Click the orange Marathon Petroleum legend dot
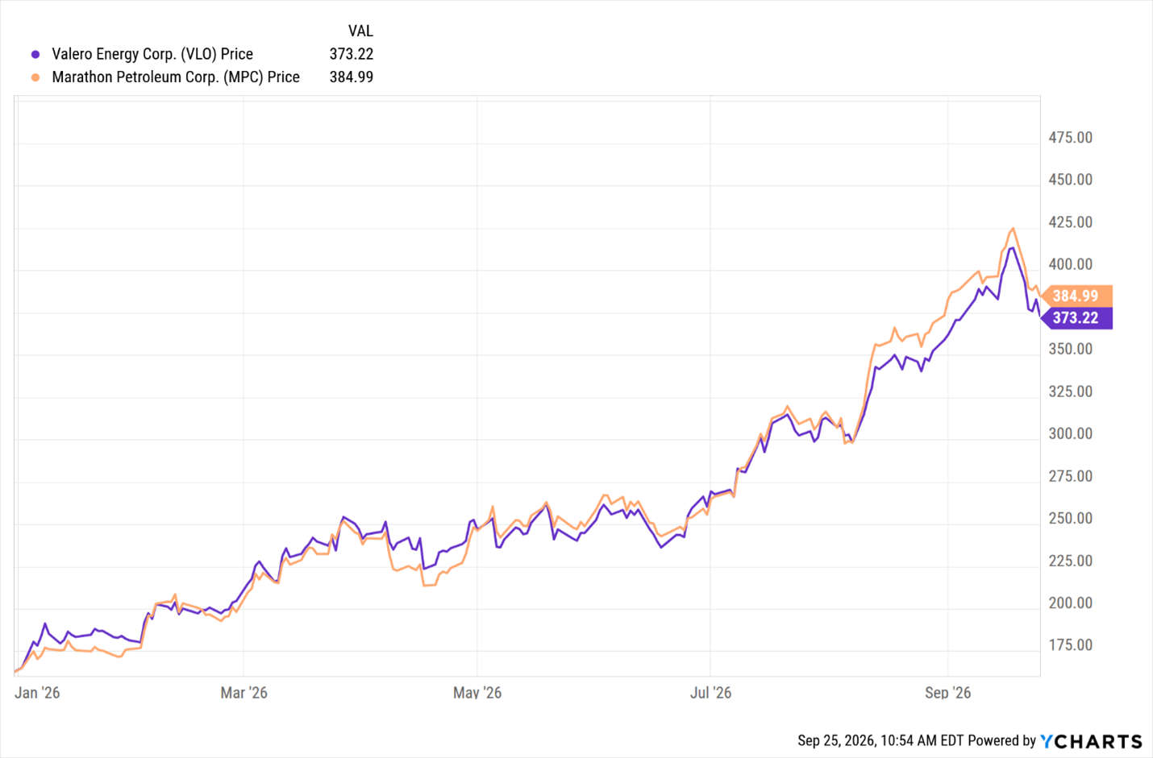1153x758 pixels. (35, 77)
